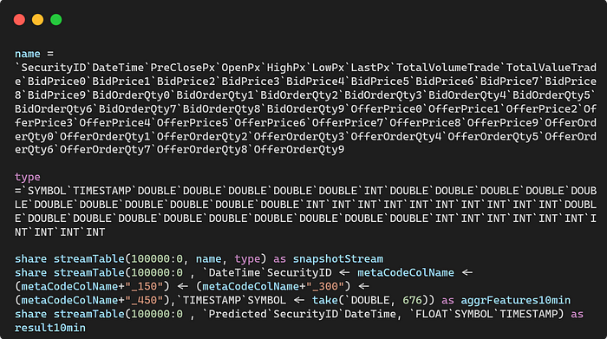This screenshot has width=607, height=339.
Task: Click the yellow minimize window dot
Action: pos(37,19)
